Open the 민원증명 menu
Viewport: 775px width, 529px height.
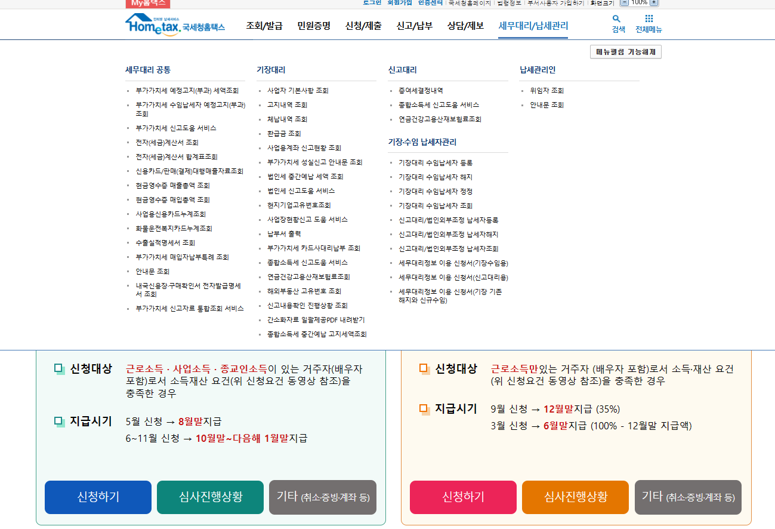click(x=314, y=26)
